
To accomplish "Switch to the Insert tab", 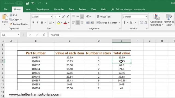I will pos(28,10).
